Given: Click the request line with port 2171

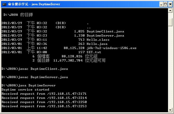Looking at the screenshot, I should coord(44,94).
